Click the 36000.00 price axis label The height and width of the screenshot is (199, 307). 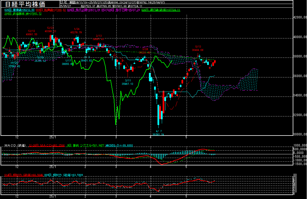tap(300, 76)
